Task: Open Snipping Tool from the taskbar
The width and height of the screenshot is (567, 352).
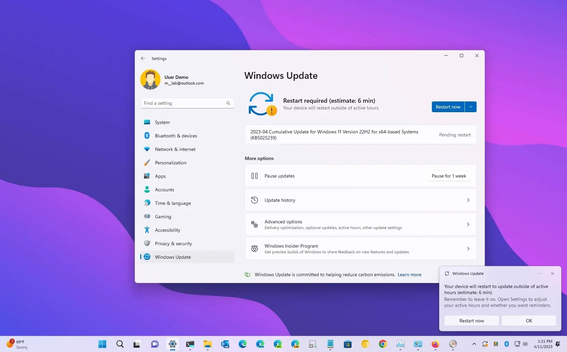Action: 312,344
